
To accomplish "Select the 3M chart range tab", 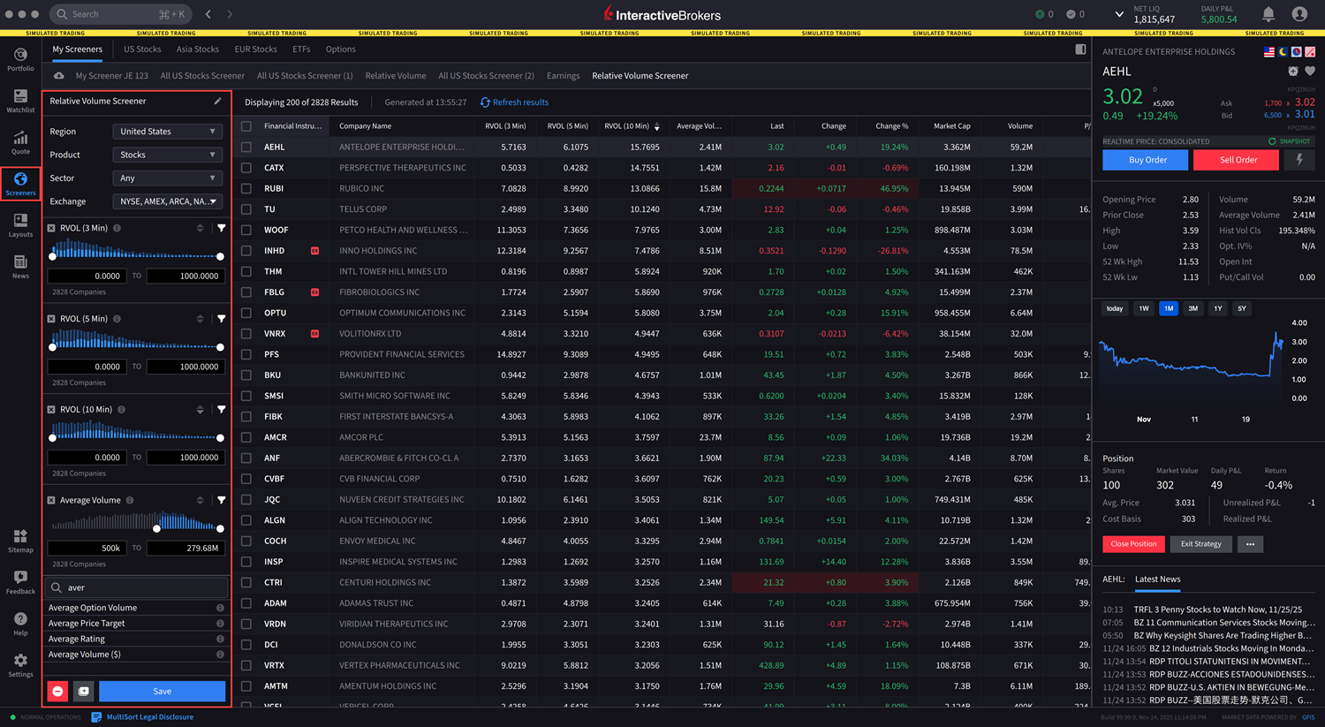I will click(x=1192, y=308).
